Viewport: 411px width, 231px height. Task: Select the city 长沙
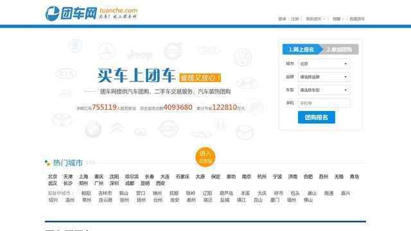click(x=68, y=184)
